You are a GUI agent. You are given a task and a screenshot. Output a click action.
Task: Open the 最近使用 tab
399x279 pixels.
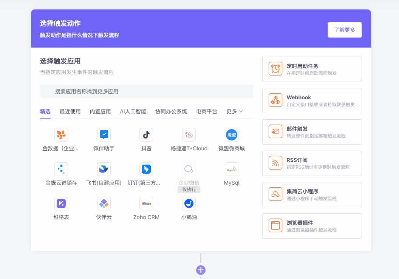(x=70, y=111)
